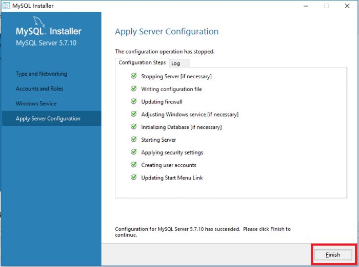Click green check beside Creating user accounts
This screenshot has width=359, height=267.
coord(134,165)
